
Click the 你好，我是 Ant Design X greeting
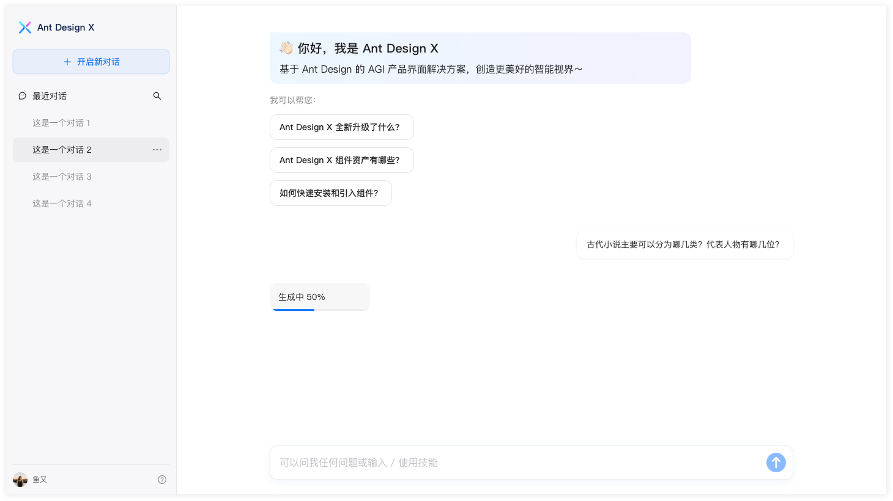tap(368, 48)
